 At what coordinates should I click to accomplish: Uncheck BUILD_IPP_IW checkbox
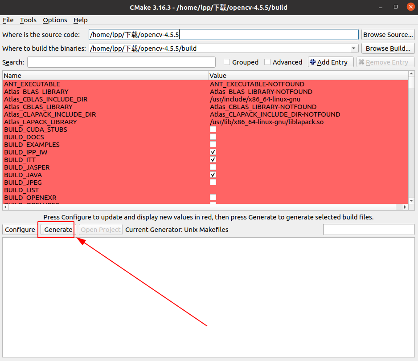click(x=213, y=152)
